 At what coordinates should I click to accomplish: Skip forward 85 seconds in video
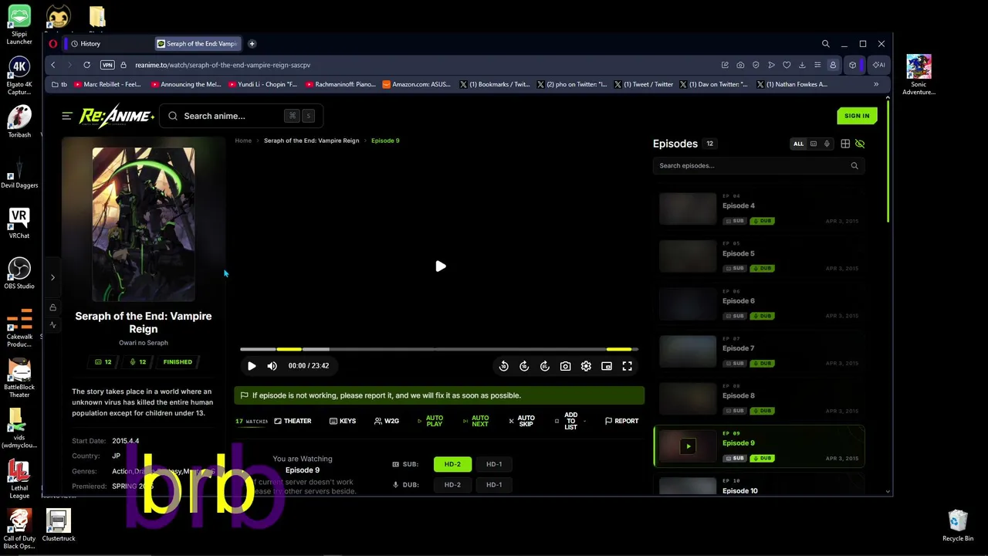[x=545, y=366]
